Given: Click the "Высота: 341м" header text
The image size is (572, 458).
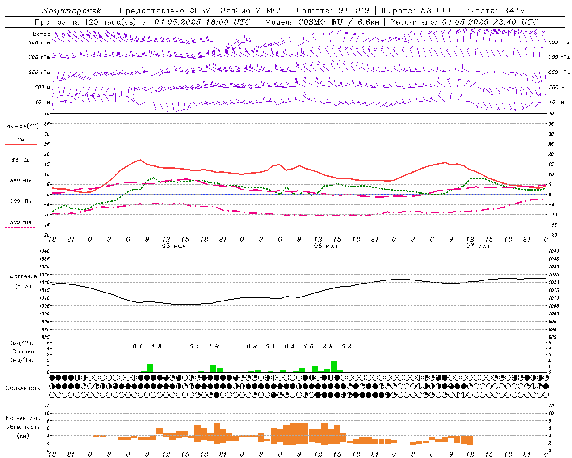Looking at the screenshot, I should click(494, 11).
